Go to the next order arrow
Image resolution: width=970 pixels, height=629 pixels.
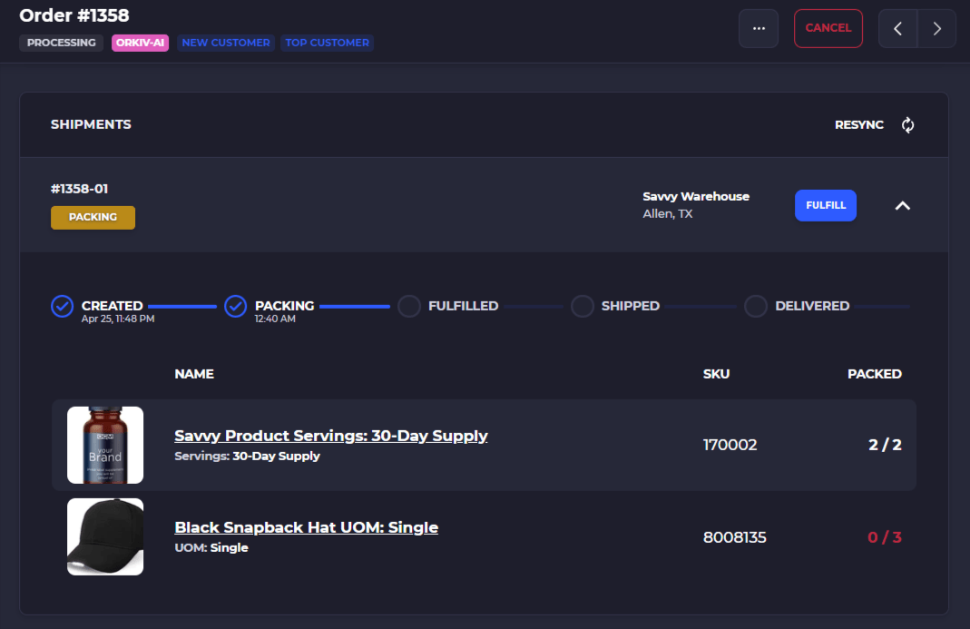[x=936, y=28]
